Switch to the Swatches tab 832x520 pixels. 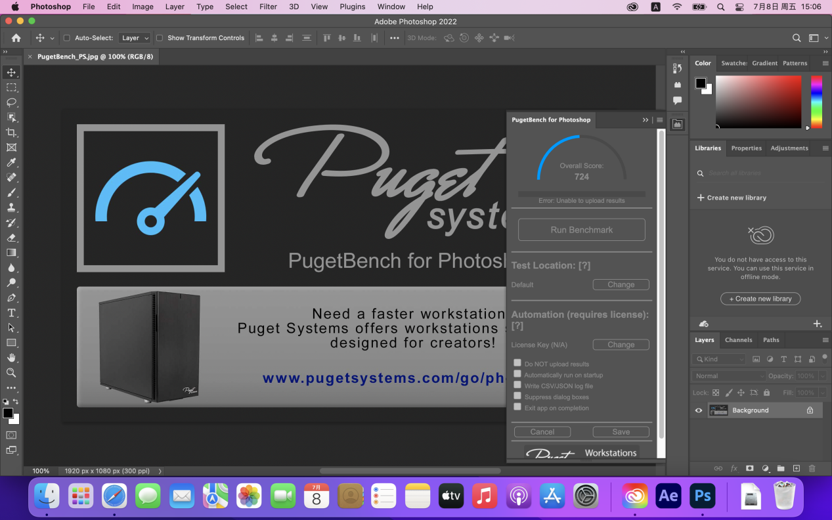pyautogui.click(x=733, y=63)
